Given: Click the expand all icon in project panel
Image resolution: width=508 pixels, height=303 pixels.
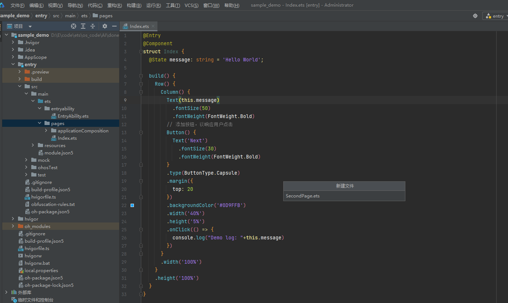Looking at the screenshot, I should tap(83, 26).
